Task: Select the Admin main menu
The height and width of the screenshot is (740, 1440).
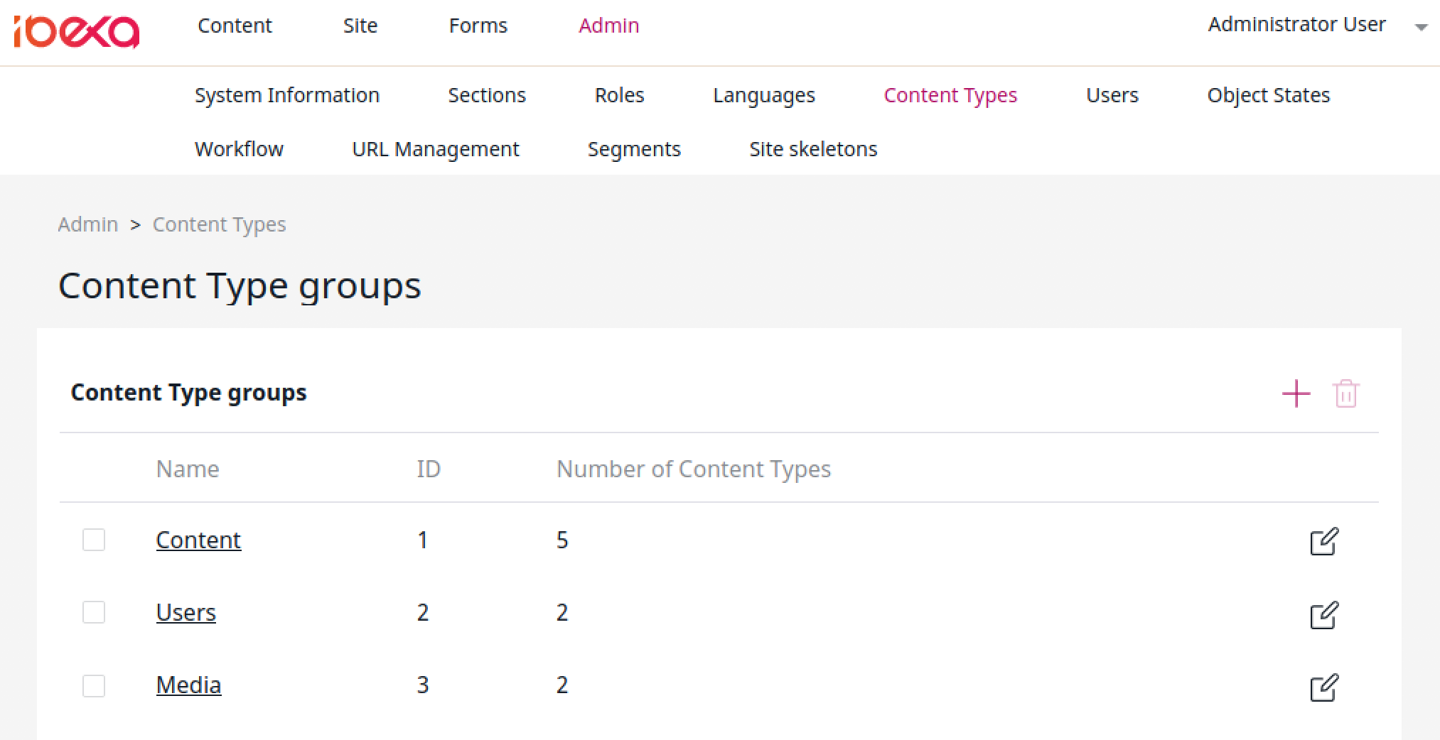Action: [x=609, y=26]
